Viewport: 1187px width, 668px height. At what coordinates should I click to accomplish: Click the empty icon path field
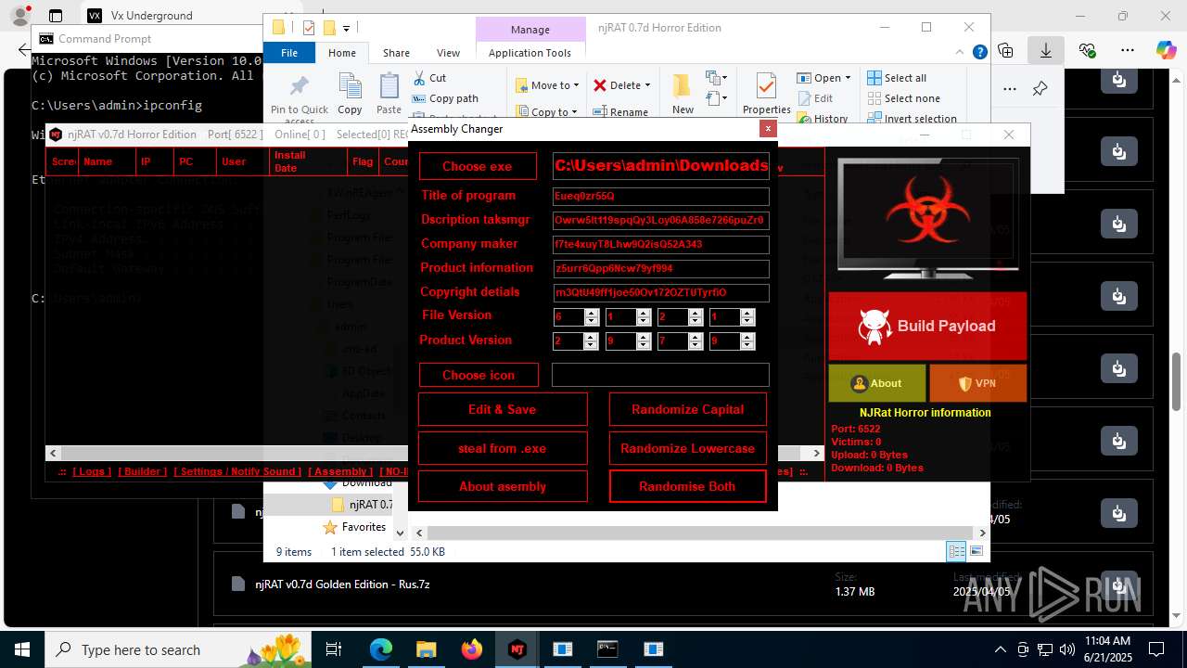pyautogui.click(x=660, y=375)
